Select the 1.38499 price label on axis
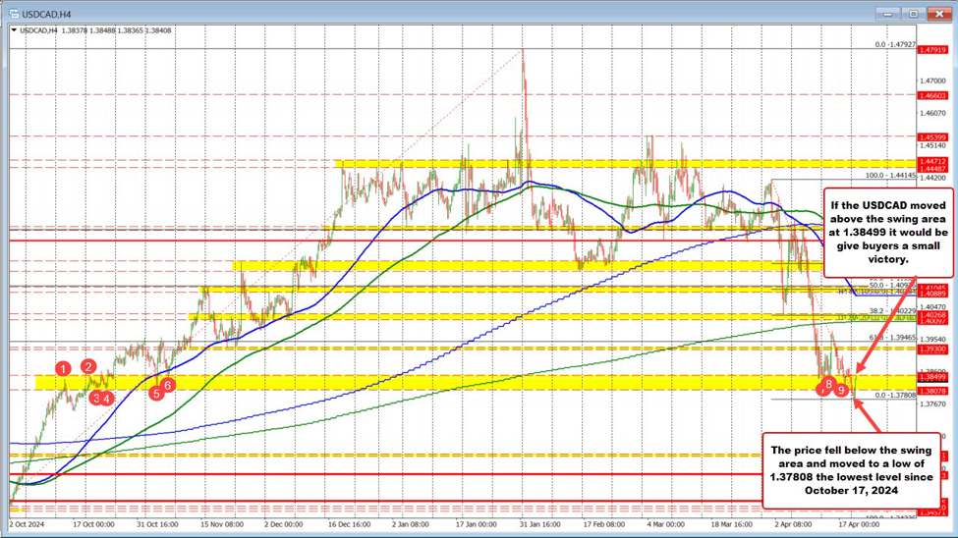 932,376
